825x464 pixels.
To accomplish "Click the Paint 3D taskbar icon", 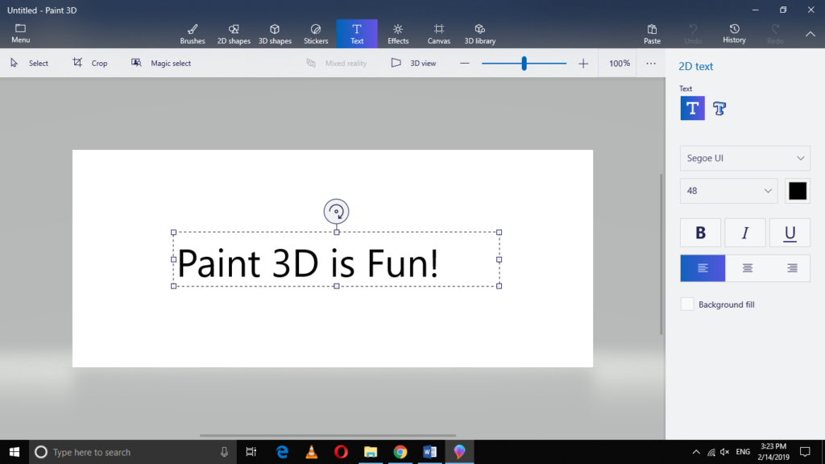I will coord(459,452).
